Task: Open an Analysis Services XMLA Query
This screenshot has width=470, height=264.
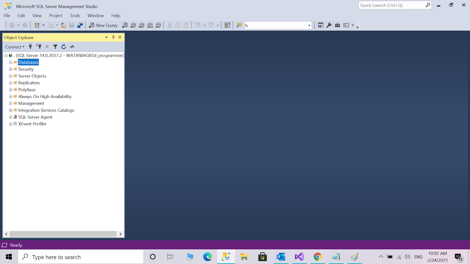Action: [150, 25]
